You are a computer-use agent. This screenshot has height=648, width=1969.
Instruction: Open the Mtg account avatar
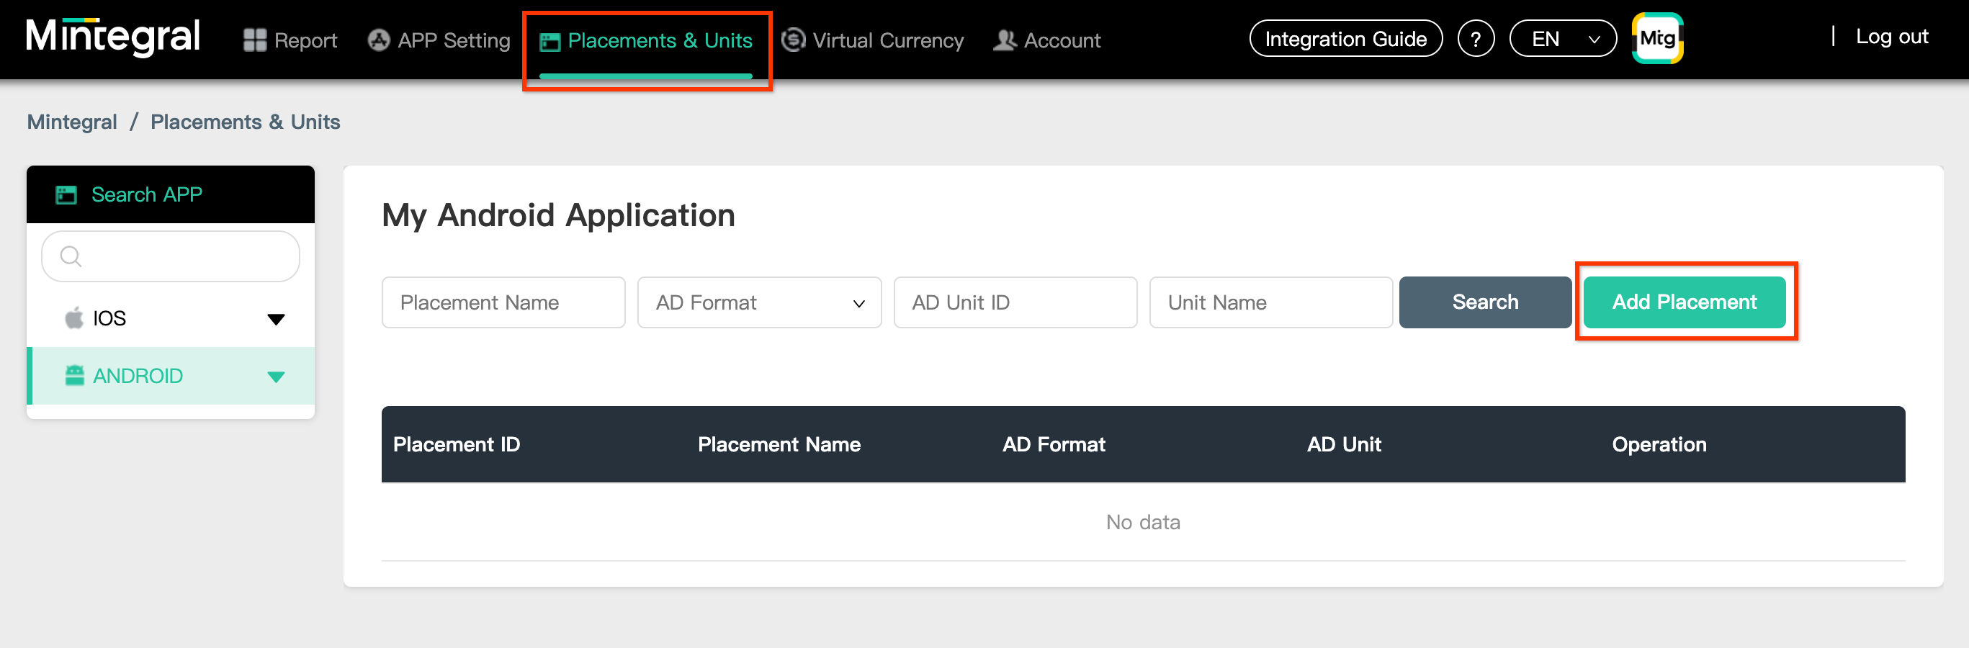pos(1657,38)
